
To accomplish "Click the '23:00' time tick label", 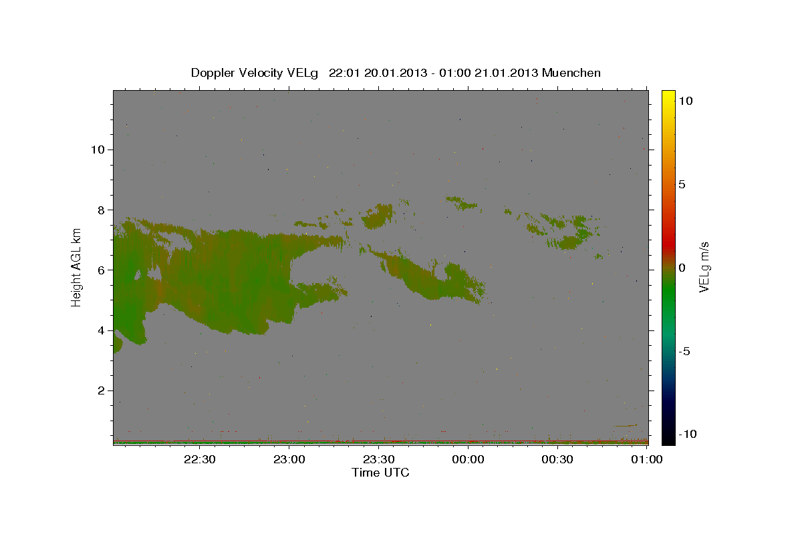I will (x=289, y=459).
